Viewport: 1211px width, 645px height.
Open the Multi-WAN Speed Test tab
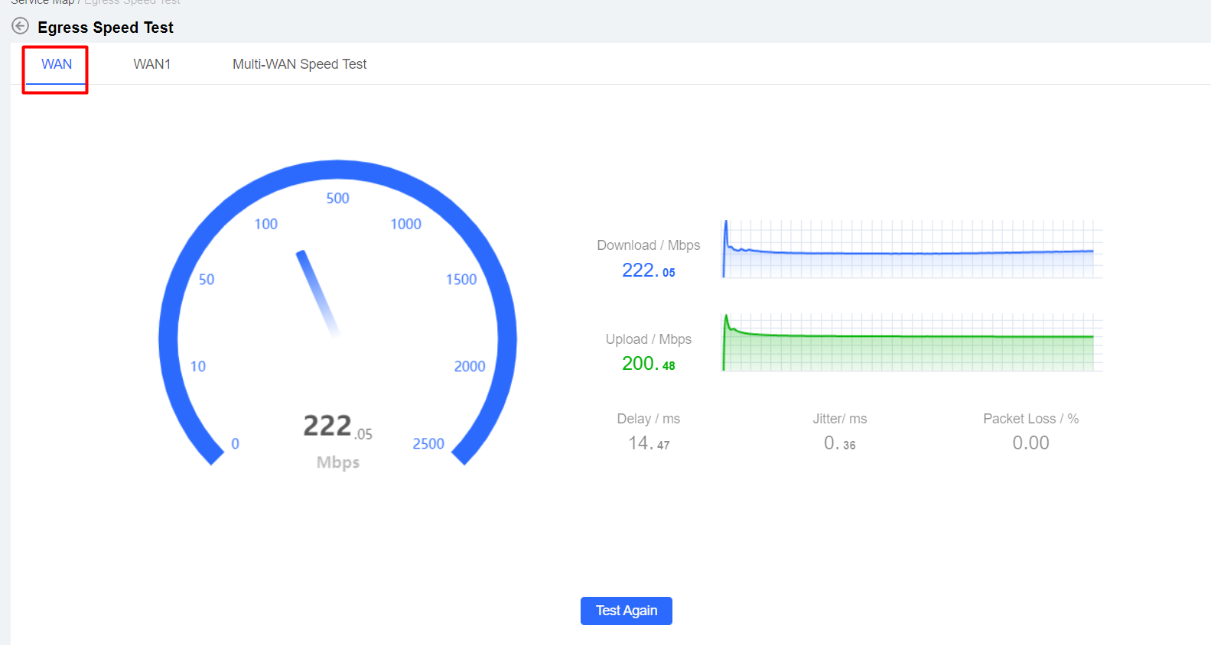tap(299, 64)
